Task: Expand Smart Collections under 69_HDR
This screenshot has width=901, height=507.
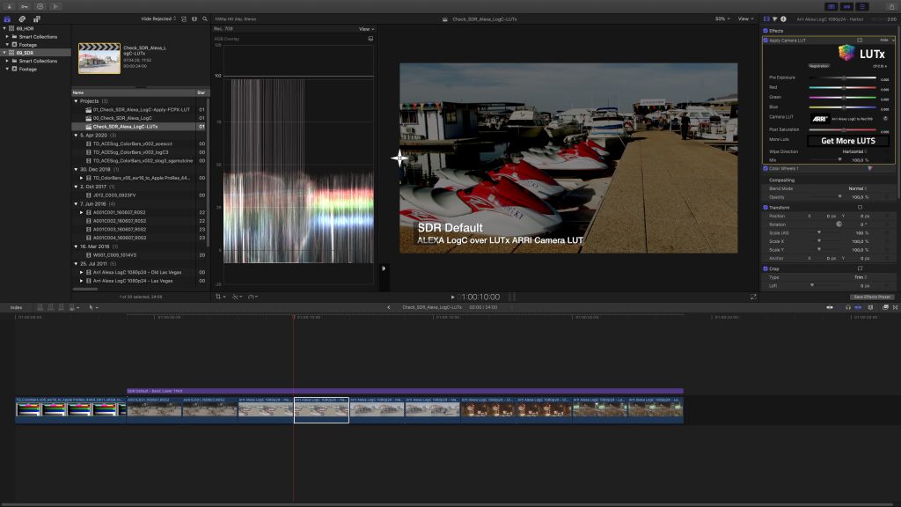Action: [7, 36]
